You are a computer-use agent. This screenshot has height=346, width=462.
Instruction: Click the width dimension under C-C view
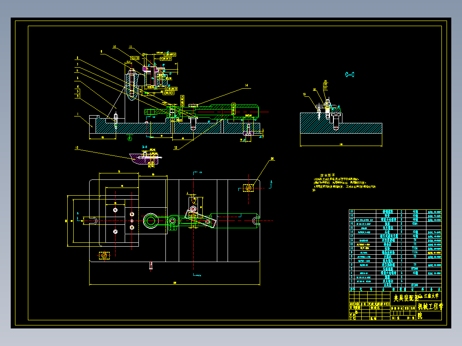point(341,145)
